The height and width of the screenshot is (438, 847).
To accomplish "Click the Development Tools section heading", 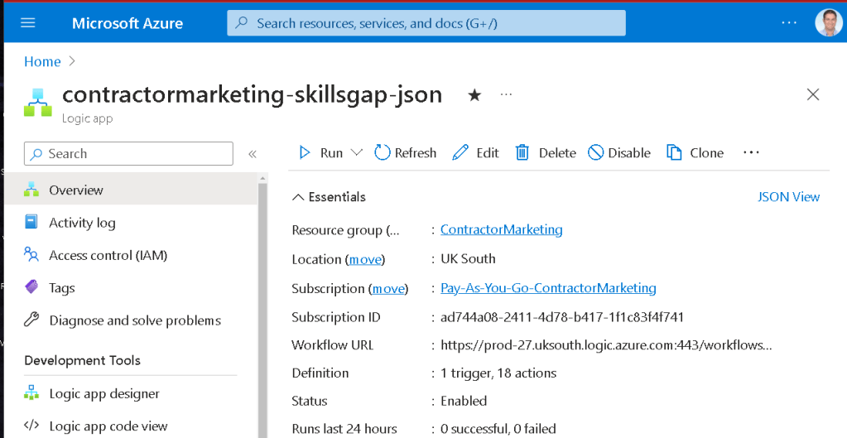I will pyautogui.click(x=82, y=360).
